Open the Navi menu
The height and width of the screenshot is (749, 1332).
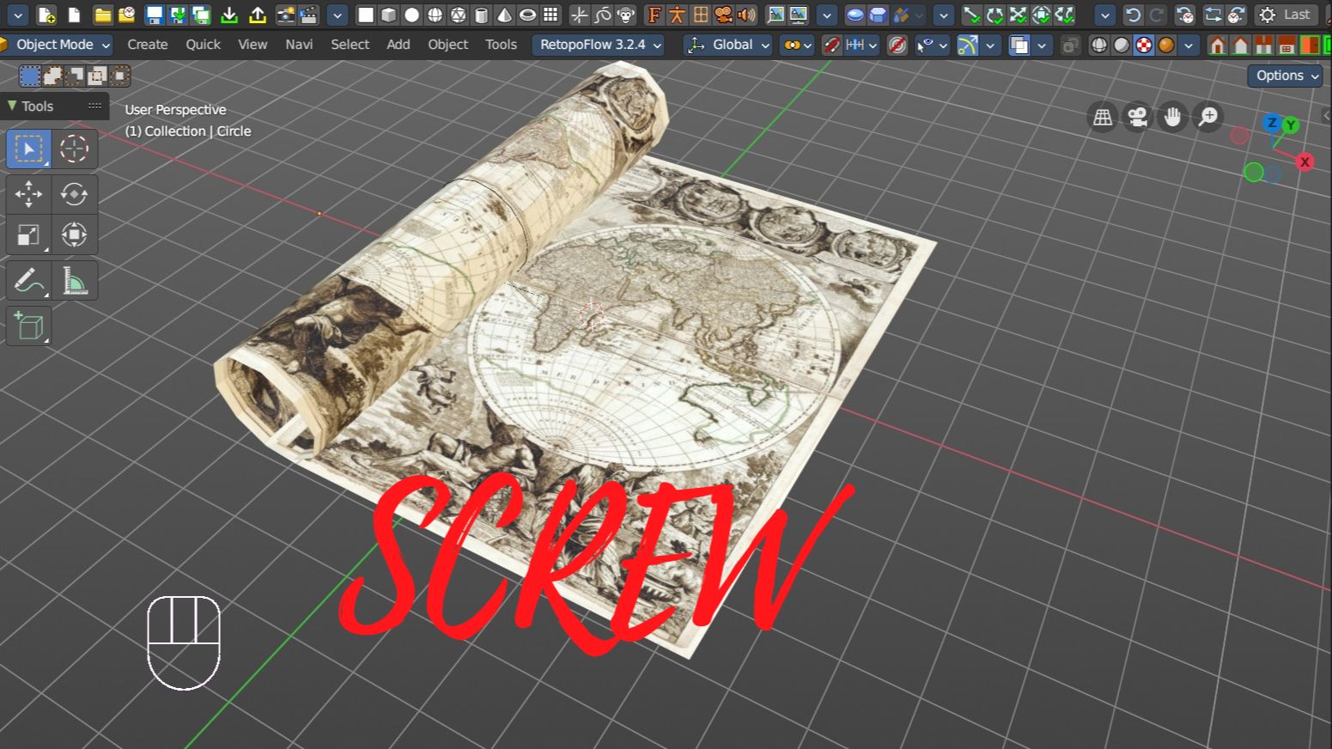[x=299, y=45]
